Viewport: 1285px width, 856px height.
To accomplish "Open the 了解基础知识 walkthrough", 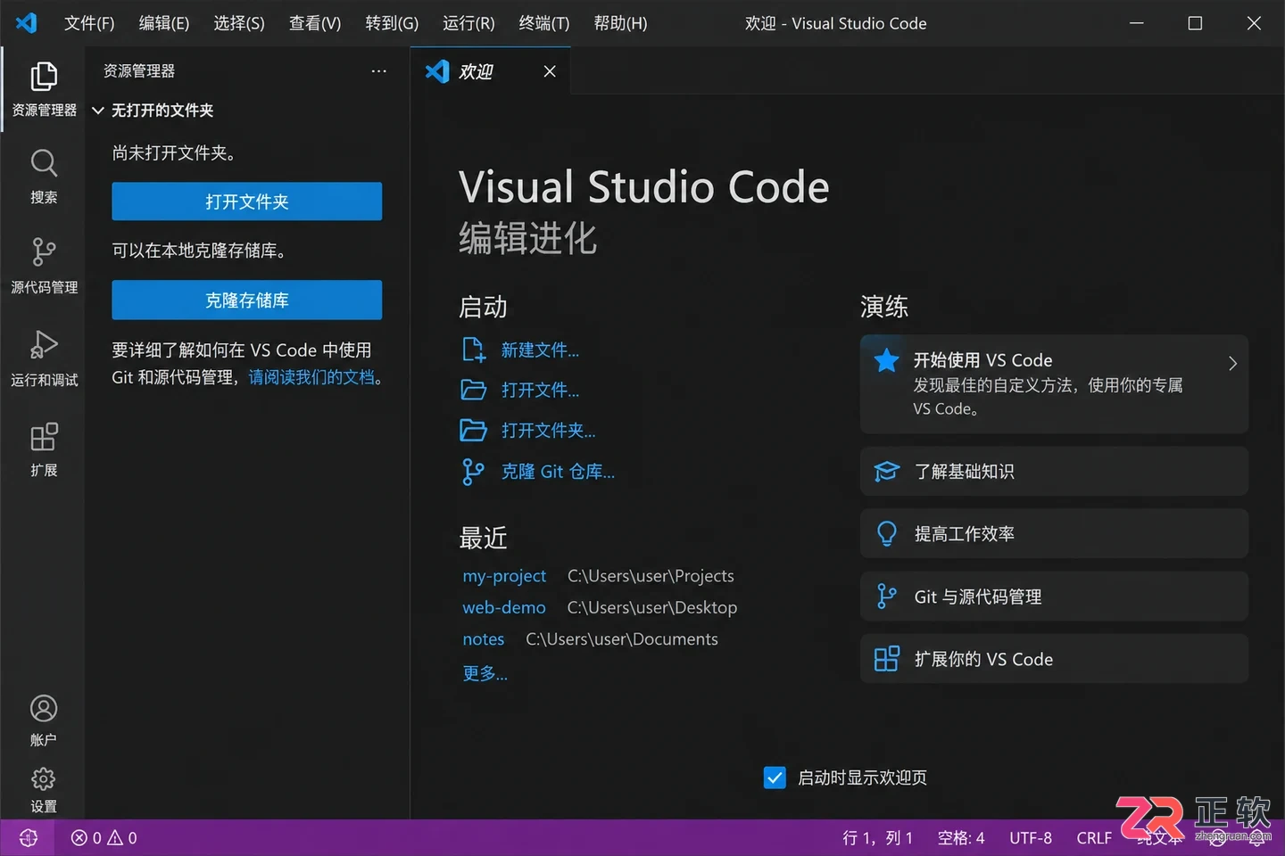I will click(1054, 471).
